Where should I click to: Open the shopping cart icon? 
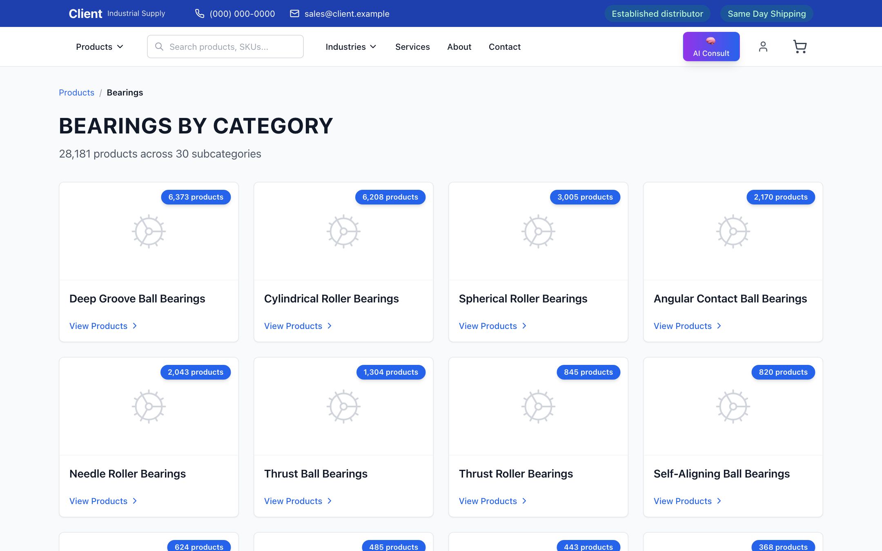tap(800, 47)
